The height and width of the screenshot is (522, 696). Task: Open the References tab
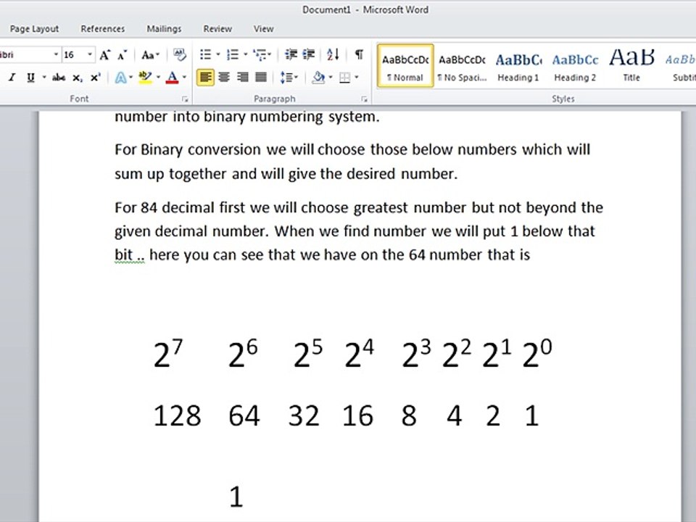(102, 29)
